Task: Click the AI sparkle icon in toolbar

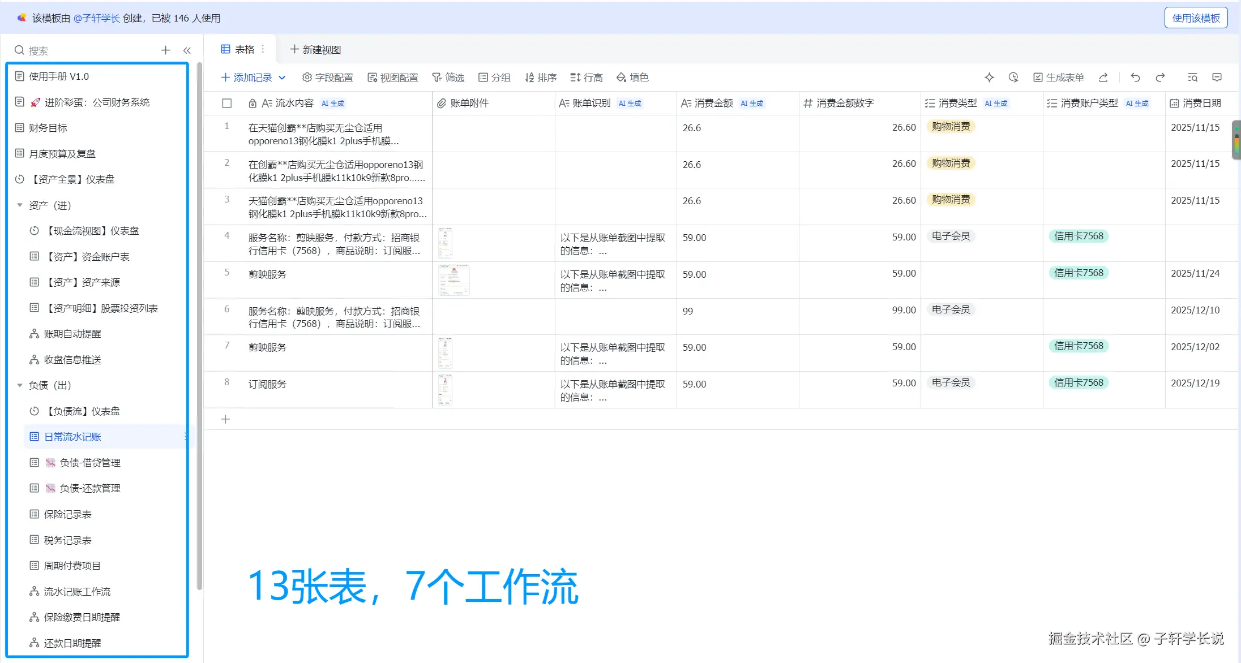Action: (989, 78)
